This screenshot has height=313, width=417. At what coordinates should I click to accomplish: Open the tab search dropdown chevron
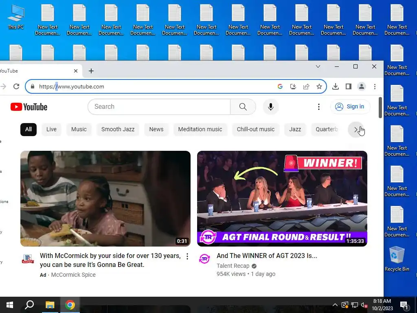coord(318,66)
